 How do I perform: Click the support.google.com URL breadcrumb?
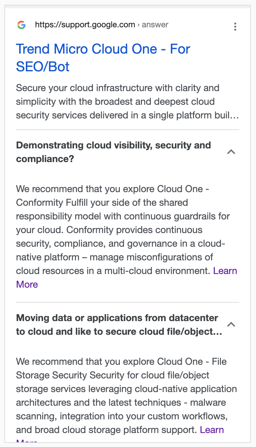pos(101,25)
